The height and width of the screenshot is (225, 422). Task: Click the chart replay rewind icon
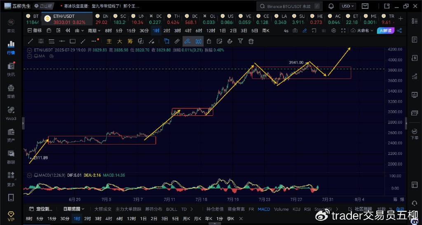pos(68,30)
